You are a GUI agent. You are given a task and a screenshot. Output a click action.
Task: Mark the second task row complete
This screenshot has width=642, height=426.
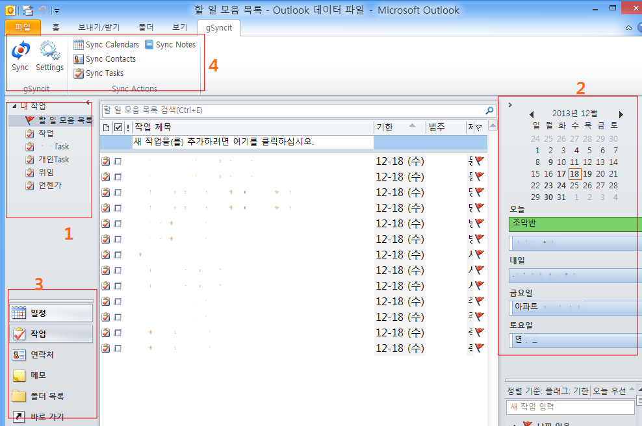pyautogui.click(x=118, y=177)
